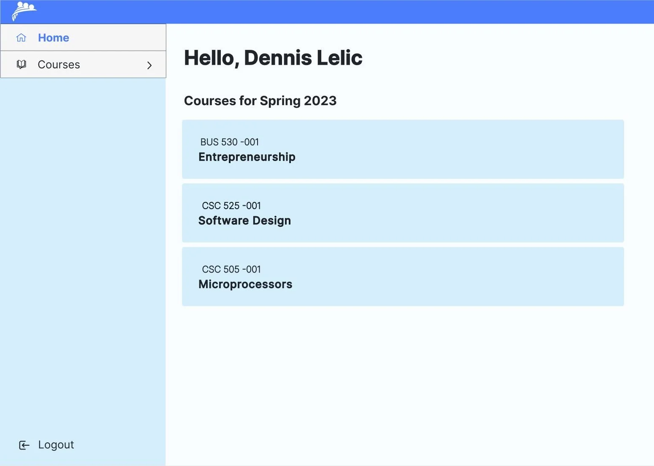This screenshot has height=466, width=654.
Task: Click the open book icon beside Courses
Action: (x=21, y=64)
